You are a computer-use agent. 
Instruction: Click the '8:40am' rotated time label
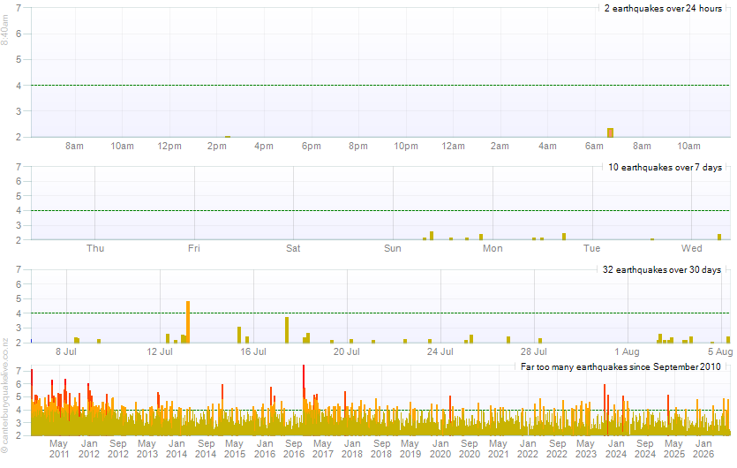pos(4,30)
